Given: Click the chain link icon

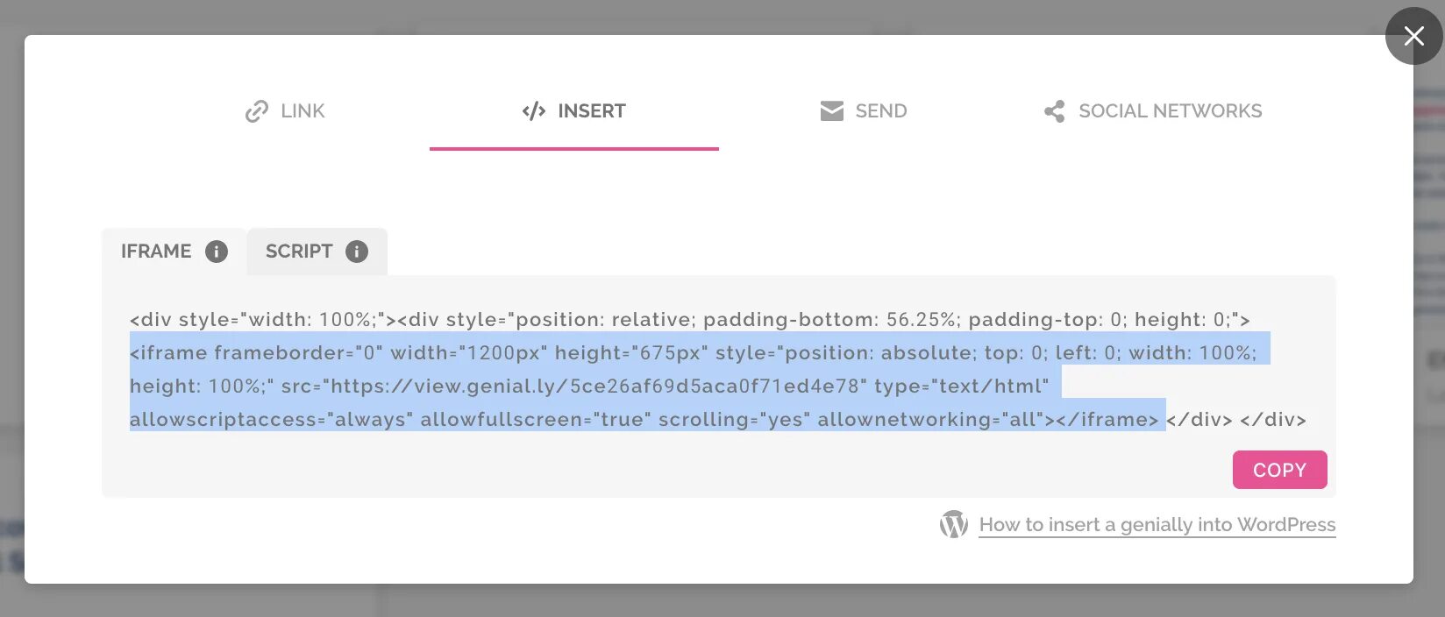Looking at the screenshot, I should [x=256, y=111].
